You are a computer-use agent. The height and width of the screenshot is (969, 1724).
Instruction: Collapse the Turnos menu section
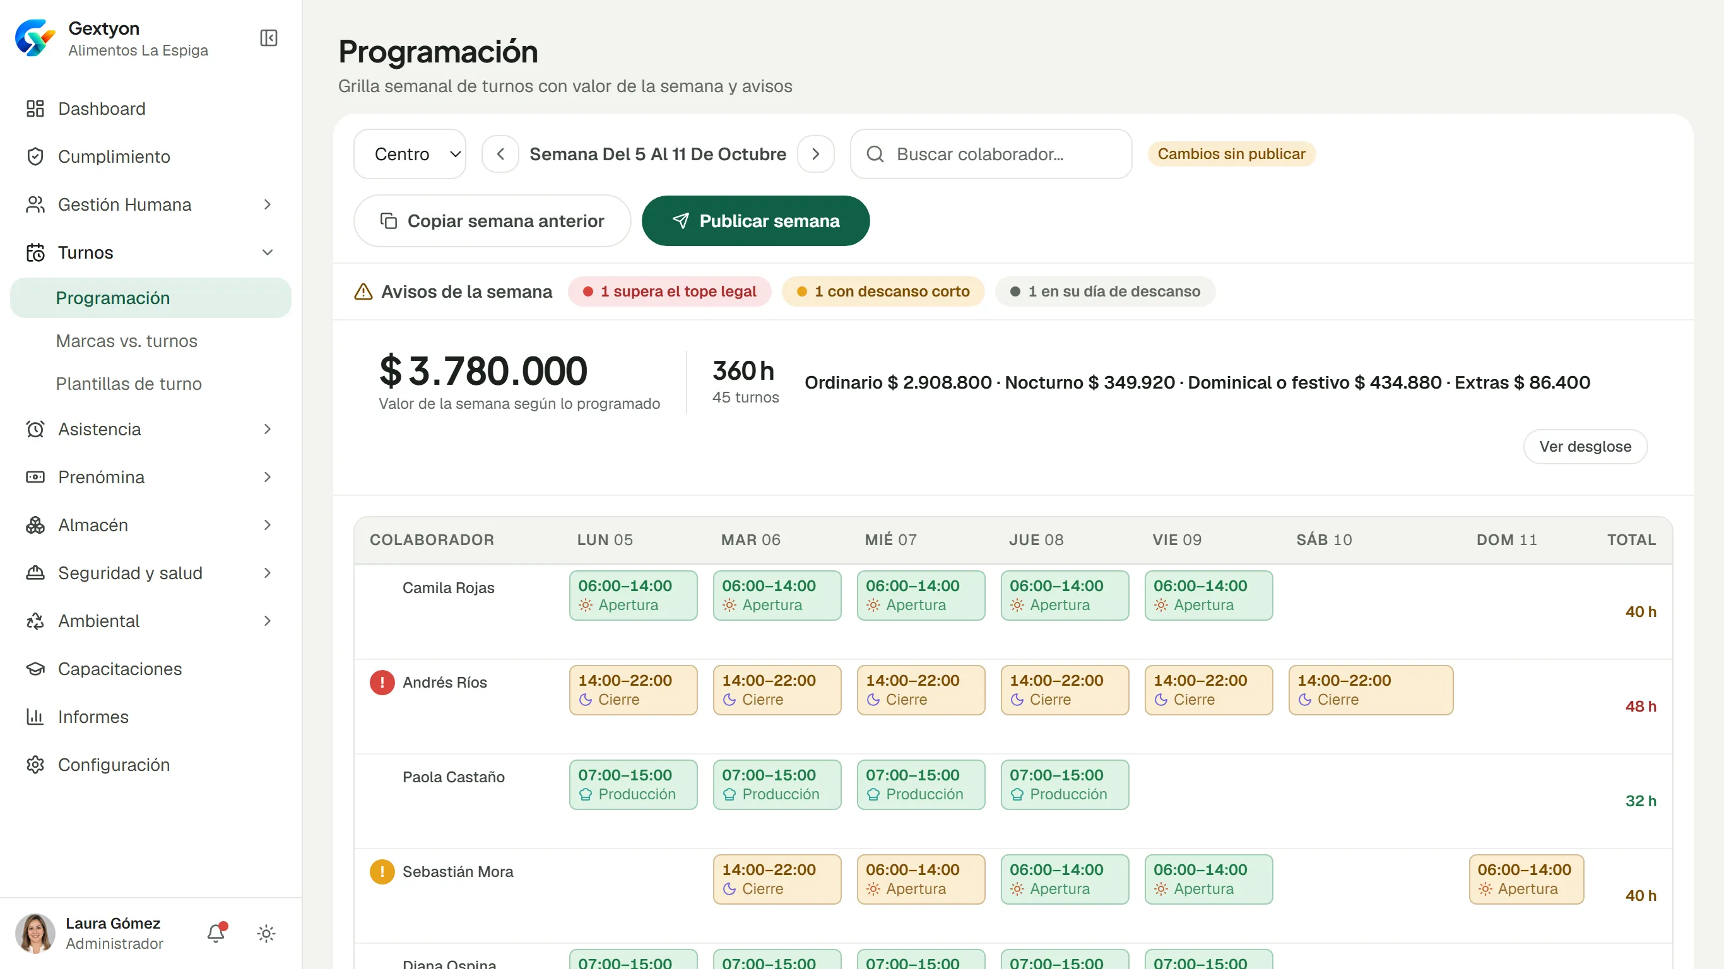point(151,252)
